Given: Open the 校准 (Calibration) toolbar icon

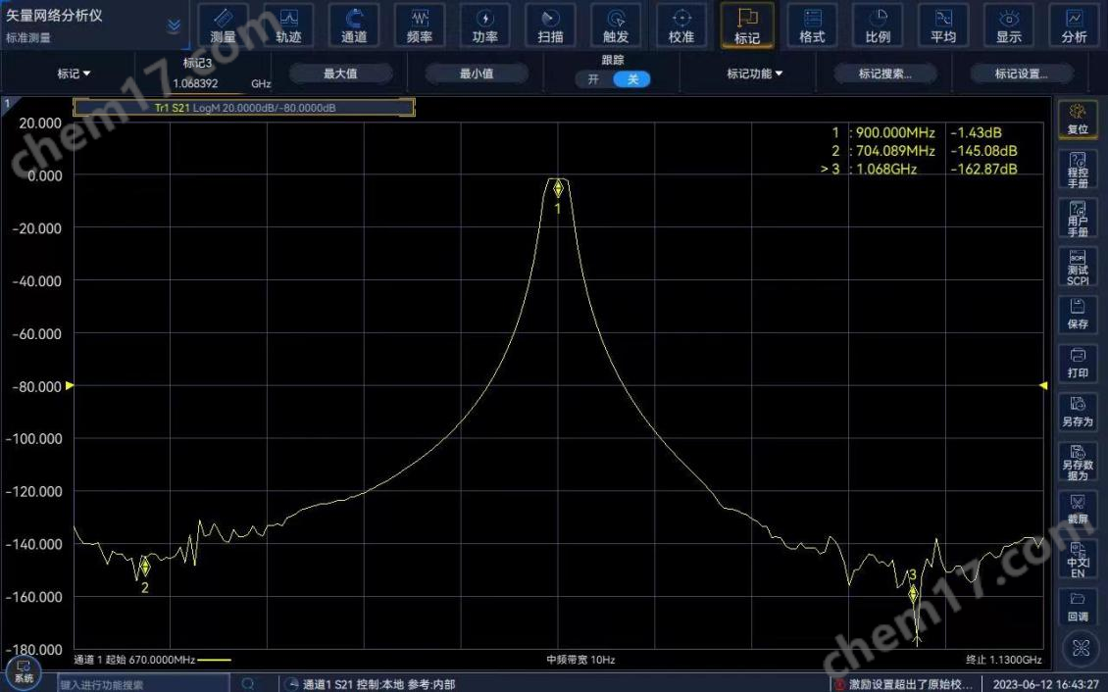Looking at the screenshot, I should pos(681,25).
